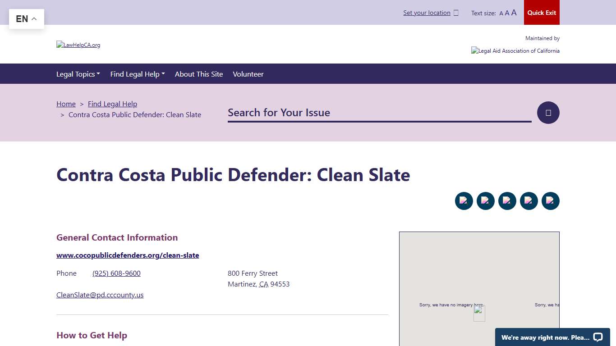The image size is (616, 346).
Task: Open the www.cocopublicdefenders.org/clean-slate link
Action: coord(128,255)
